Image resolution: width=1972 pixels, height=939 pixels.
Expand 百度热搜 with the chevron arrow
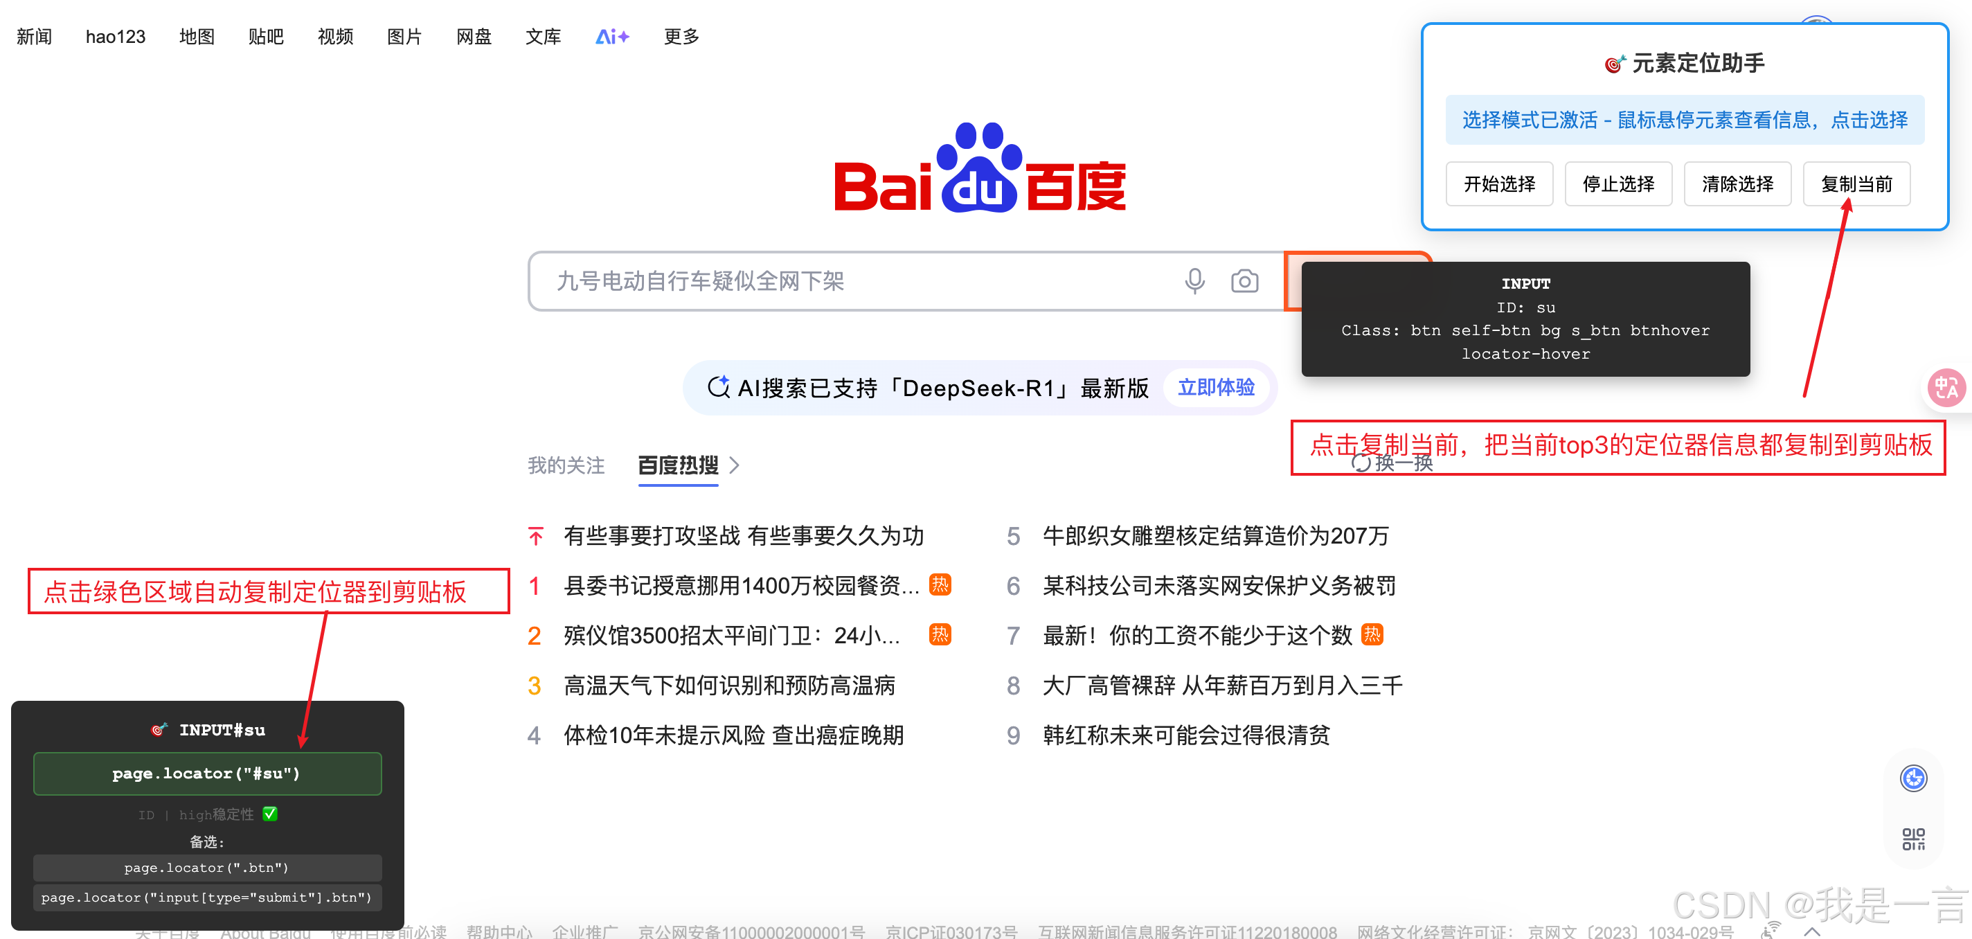(x=734, y=465)
